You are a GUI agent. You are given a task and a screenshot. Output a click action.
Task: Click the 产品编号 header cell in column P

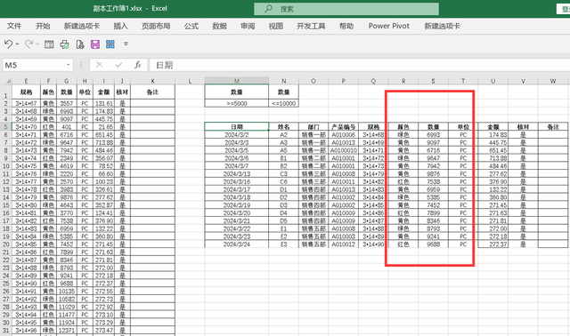(344, 126)
